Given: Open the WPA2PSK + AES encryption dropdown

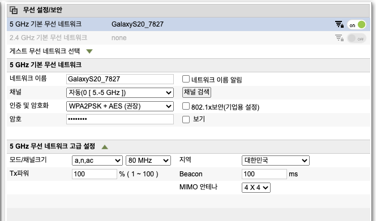Looking at the screenshot, I should click(x=120, y=106).
